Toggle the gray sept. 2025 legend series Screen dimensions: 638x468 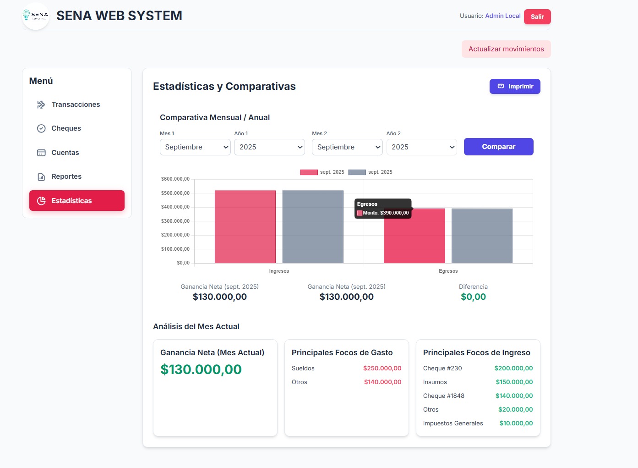[357, 172]
